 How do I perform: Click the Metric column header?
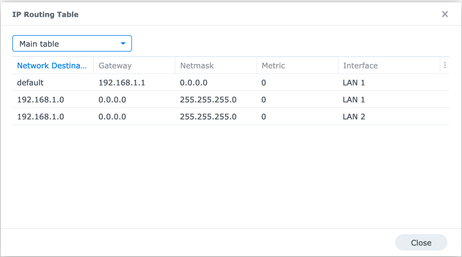point(273,65)
